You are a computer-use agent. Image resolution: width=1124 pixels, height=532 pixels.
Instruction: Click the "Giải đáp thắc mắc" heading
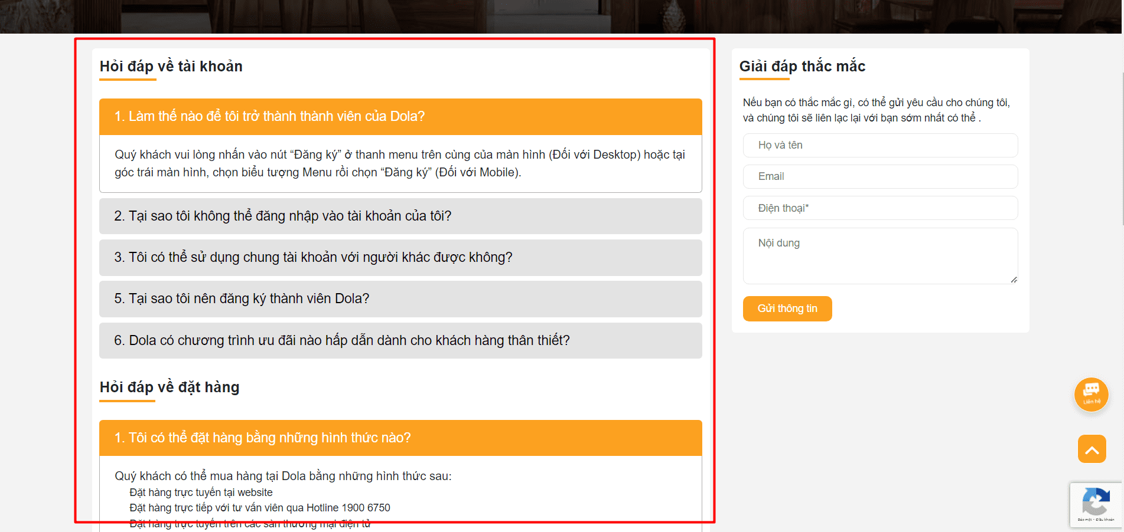click(802, 66)
